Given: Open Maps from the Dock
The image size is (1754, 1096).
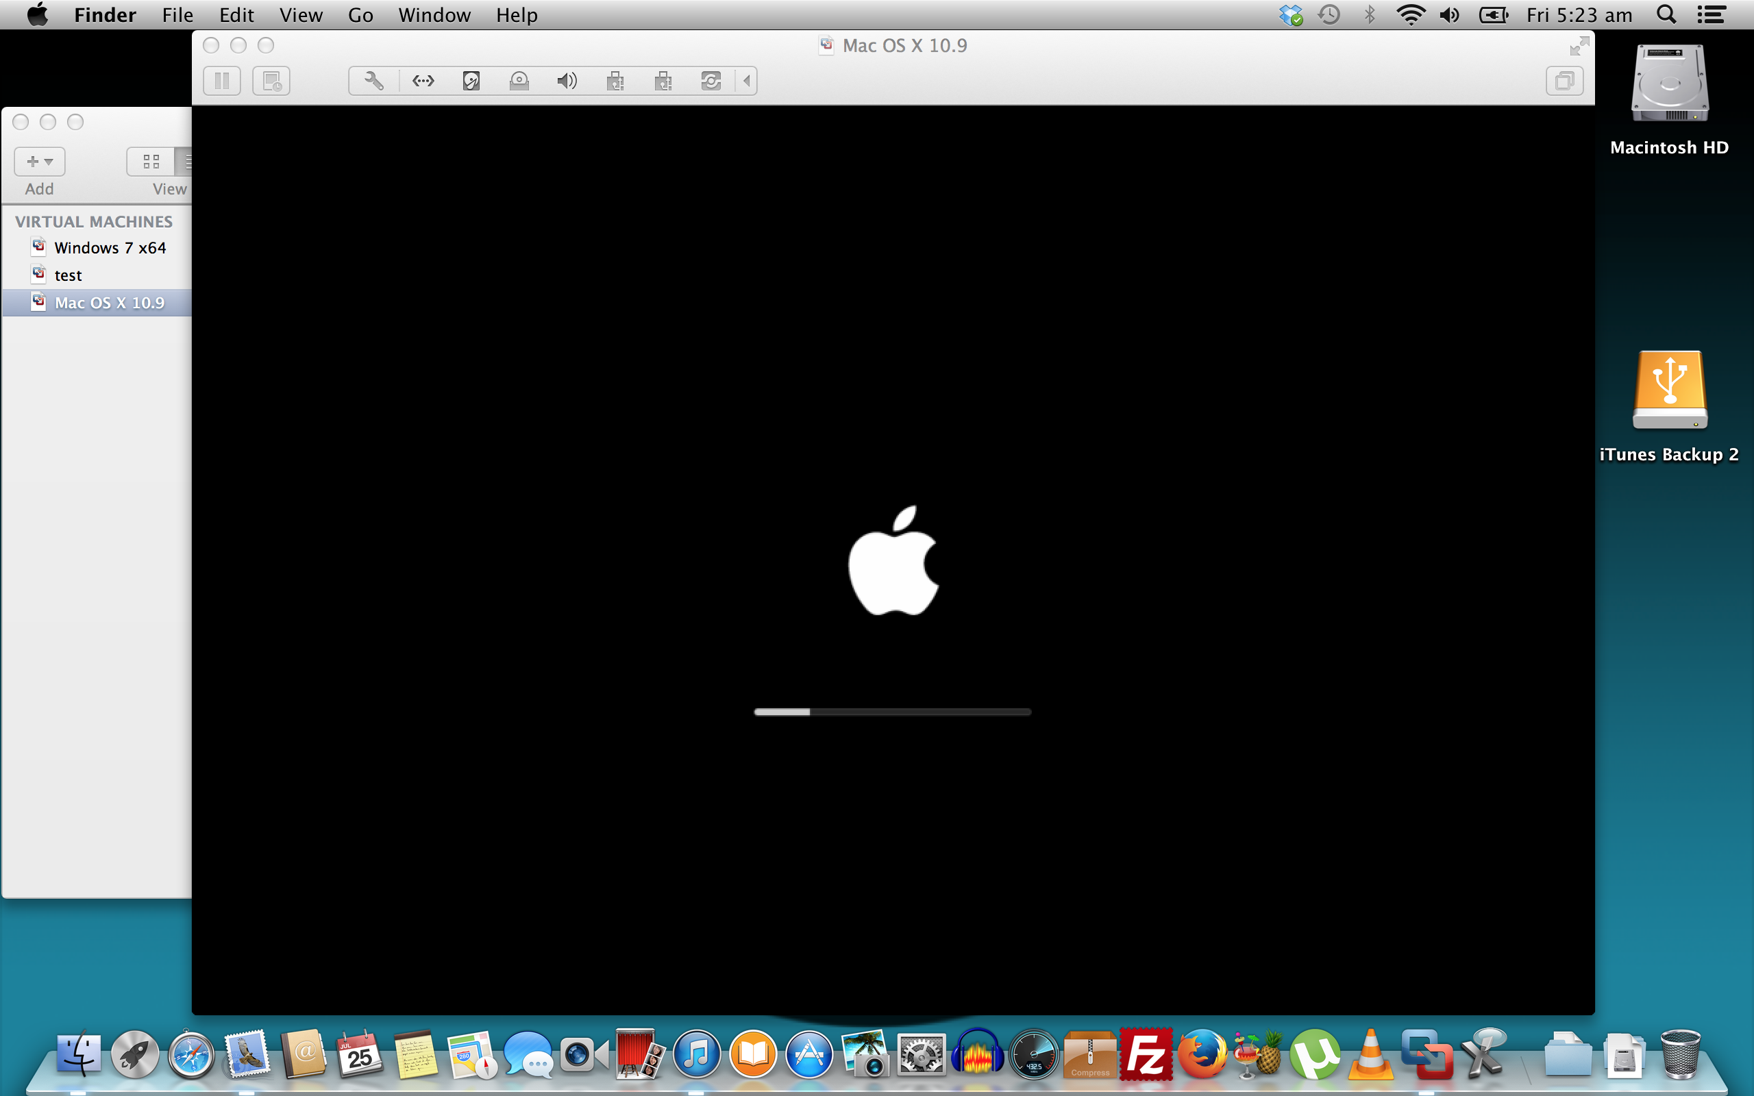Looking at the screenshot, I should 471,1054.
